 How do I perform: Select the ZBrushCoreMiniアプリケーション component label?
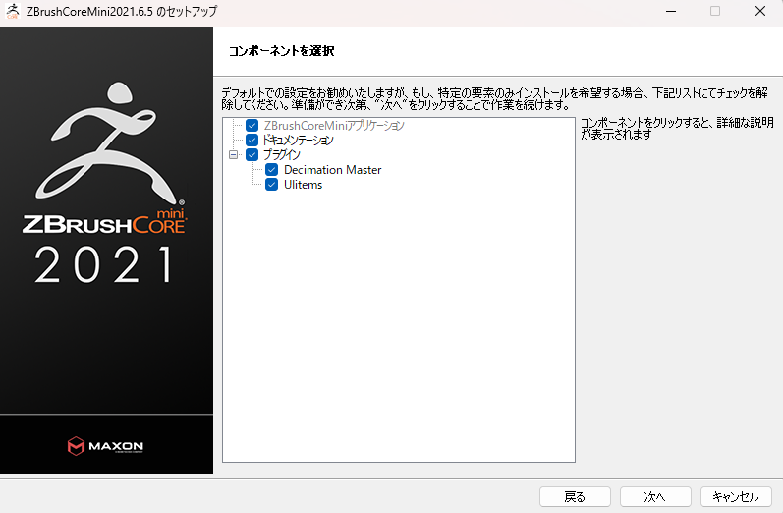(334, 126)
